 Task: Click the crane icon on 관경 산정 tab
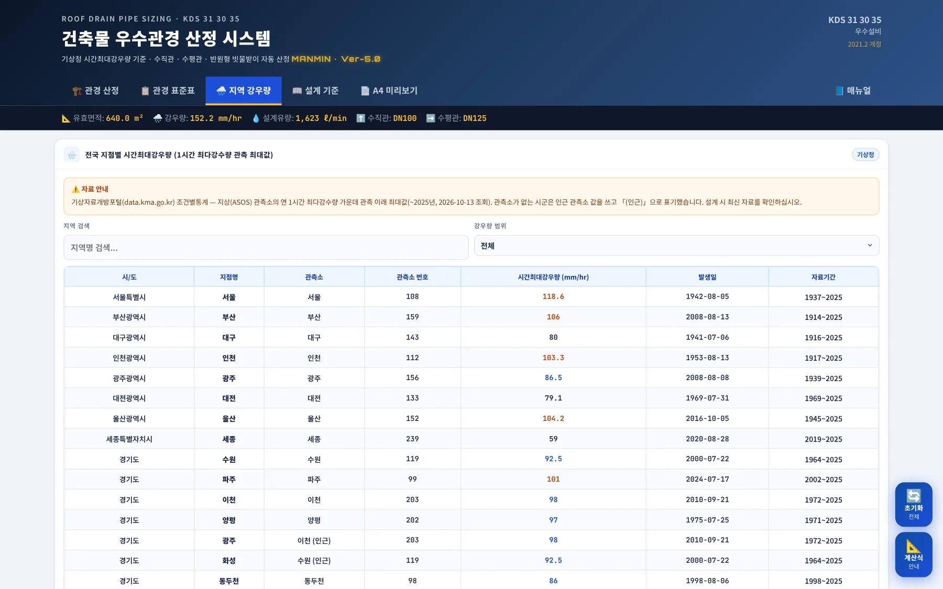78,91
